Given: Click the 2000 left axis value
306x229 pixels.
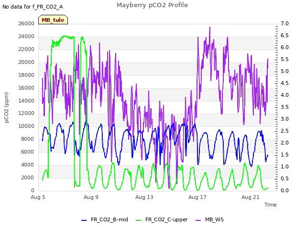Looking at the screenshot, I should click(28, 177).
